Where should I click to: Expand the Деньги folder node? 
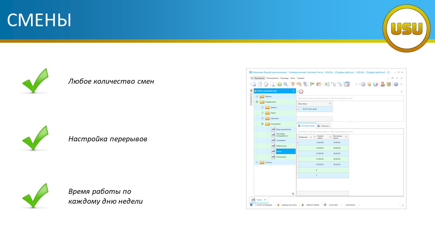[262, 107]
